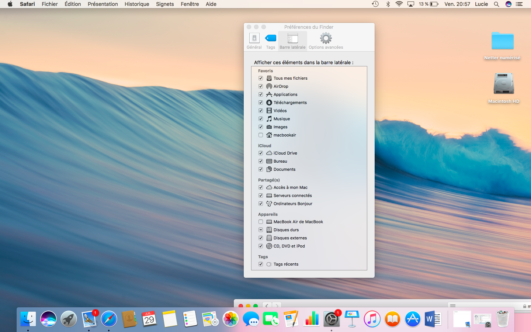Select the Netter numérisé folder
This screenshot has width=531, height=332.
(x=502, y=41)
